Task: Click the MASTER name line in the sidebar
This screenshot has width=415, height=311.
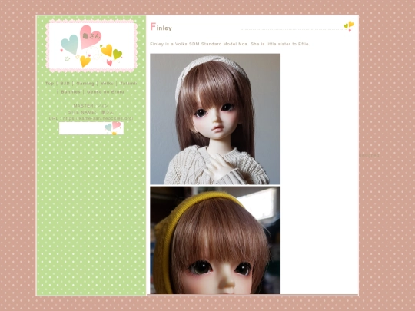Action: tap(91, 106)
